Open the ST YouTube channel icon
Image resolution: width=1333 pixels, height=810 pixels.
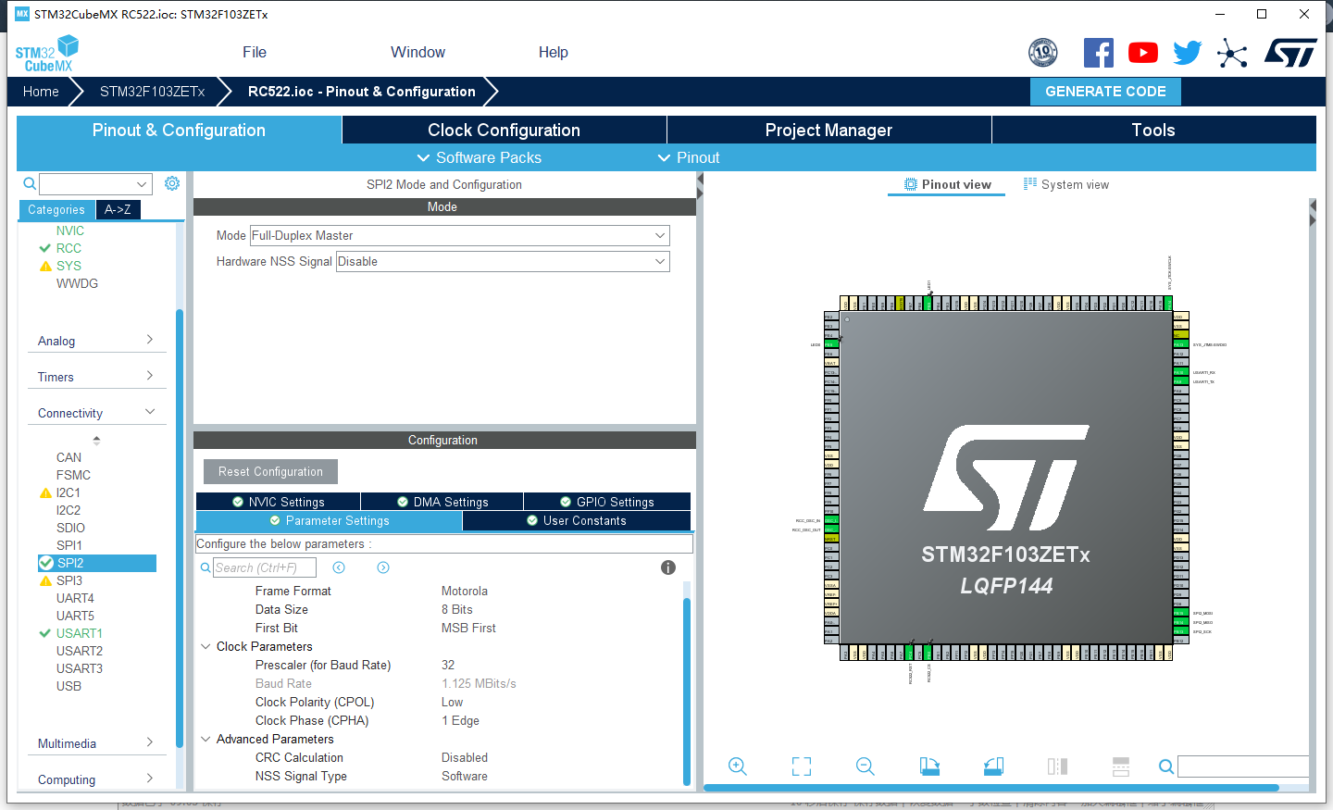[1143, 53]
